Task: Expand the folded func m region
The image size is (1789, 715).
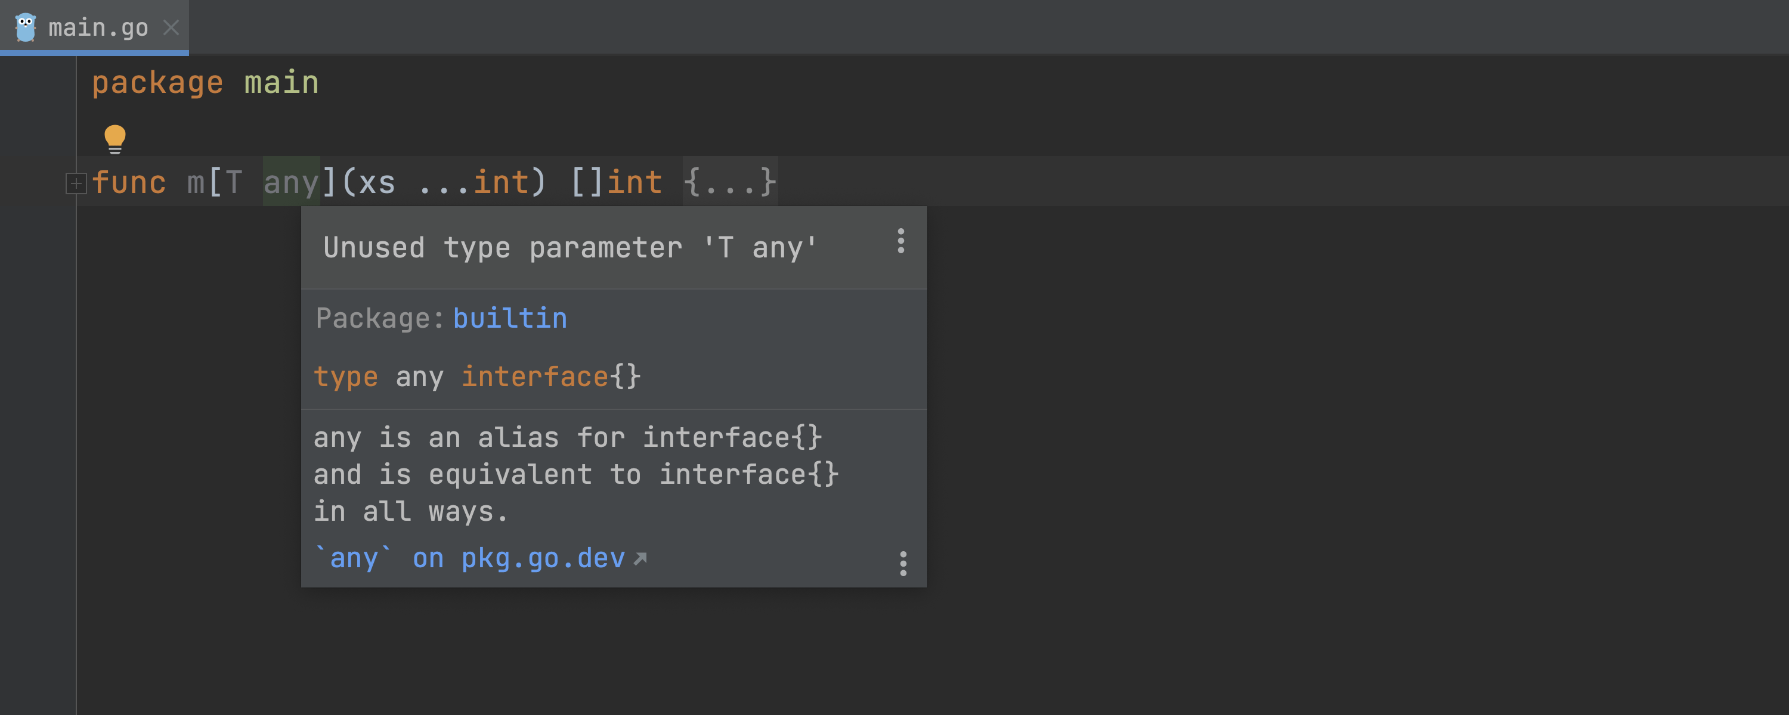Action: 76,184
